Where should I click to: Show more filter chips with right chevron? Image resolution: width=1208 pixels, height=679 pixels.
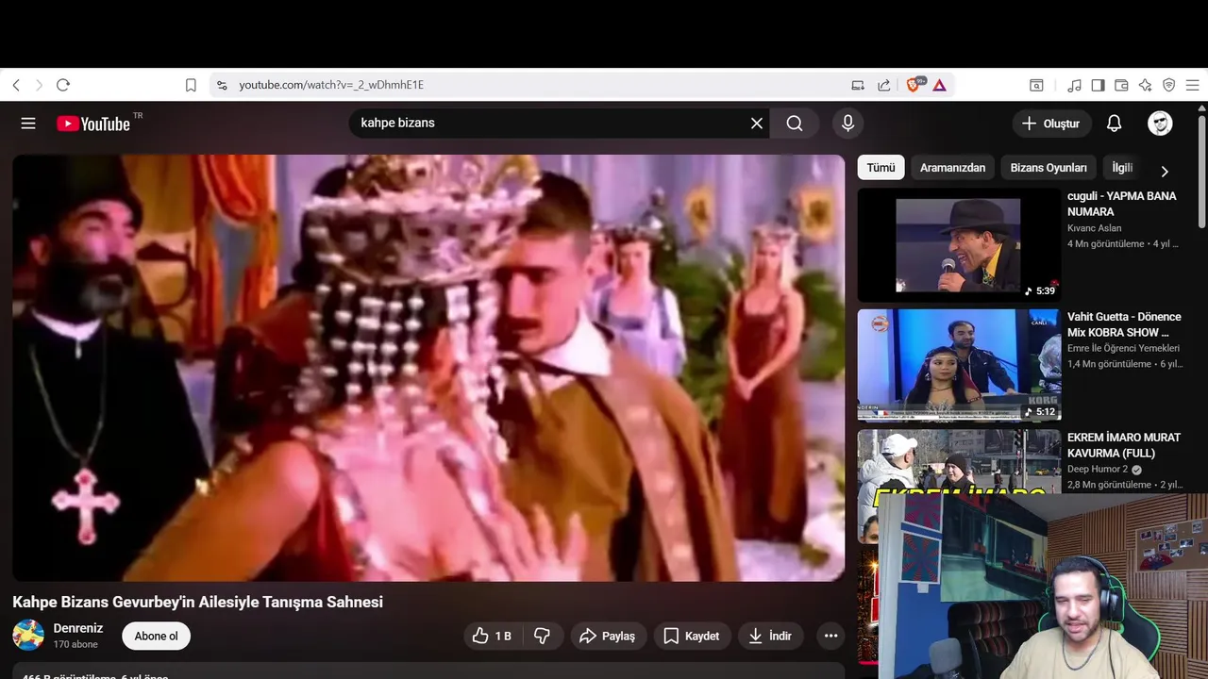tap(1164, 171)
